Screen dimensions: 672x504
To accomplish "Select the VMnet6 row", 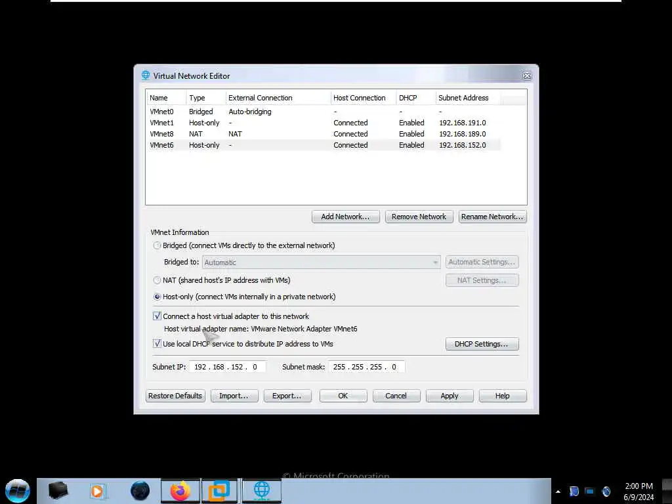I will [x=324, y=145].
